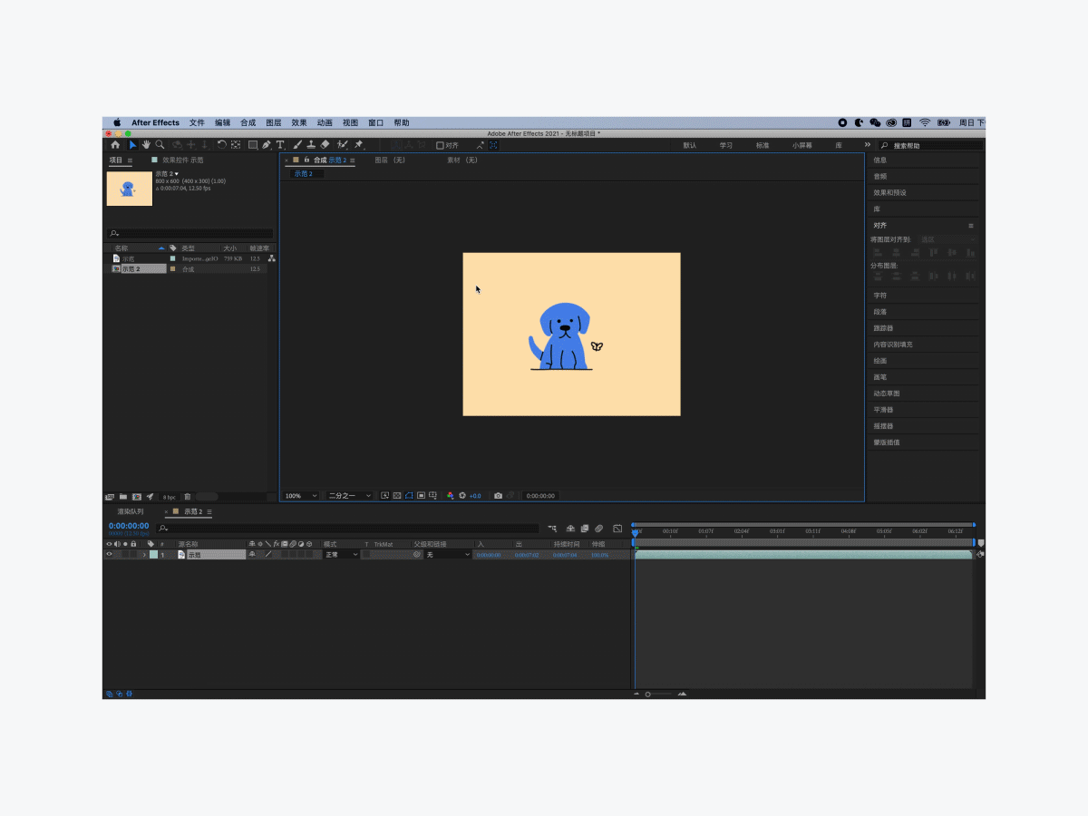Select the Horizontal Type tool

point(279,145)
